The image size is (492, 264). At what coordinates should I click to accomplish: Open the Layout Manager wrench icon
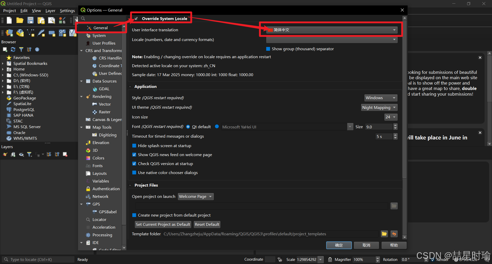tap(52, 20)
